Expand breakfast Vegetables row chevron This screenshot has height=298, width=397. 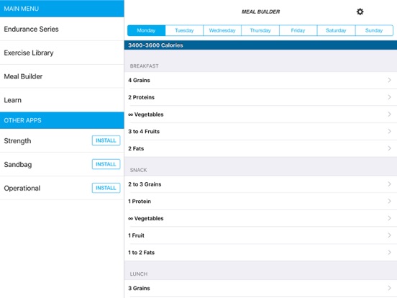click(389, 114)
